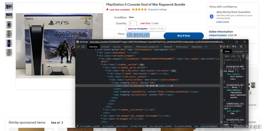Show more DevTools tabs via double chevron
This screenshot has height=131, width=264.
click(x=206, y=47)
